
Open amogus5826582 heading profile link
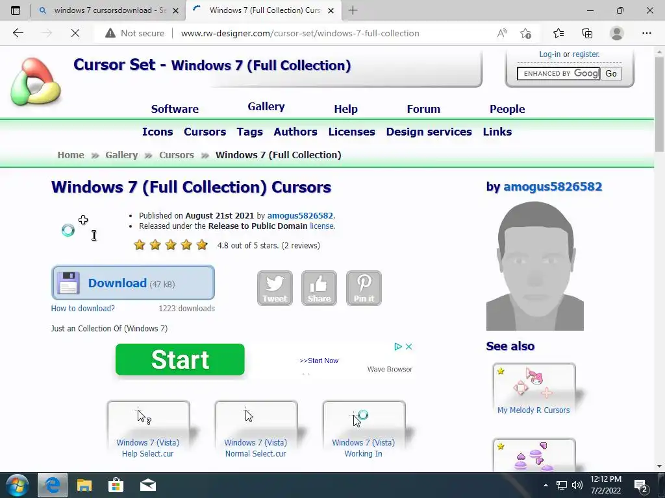click(553, 187)
